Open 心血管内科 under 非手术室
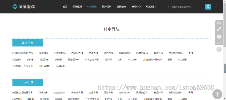 60,53
